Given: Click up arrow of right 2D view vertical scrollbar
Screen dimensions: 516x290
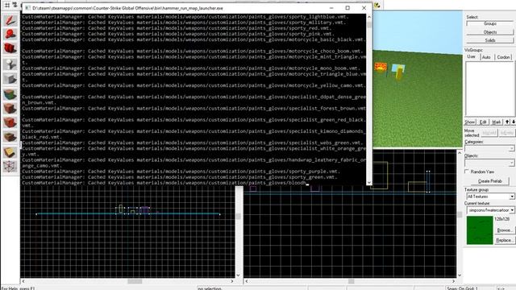Looking at the screenshot, I should 460,153.
